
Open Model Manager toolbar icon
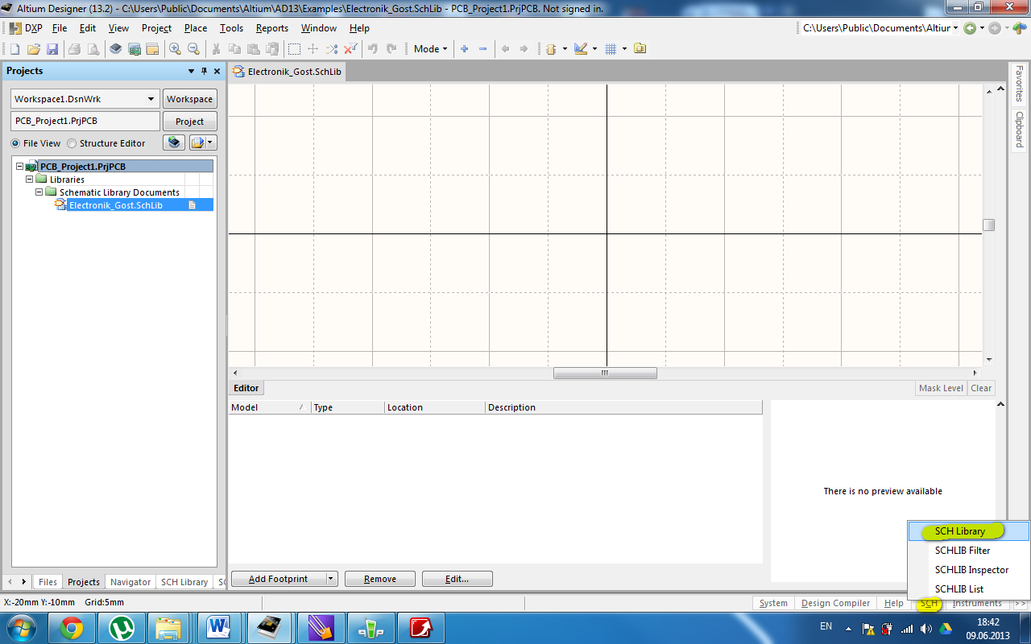coord(640,49)
